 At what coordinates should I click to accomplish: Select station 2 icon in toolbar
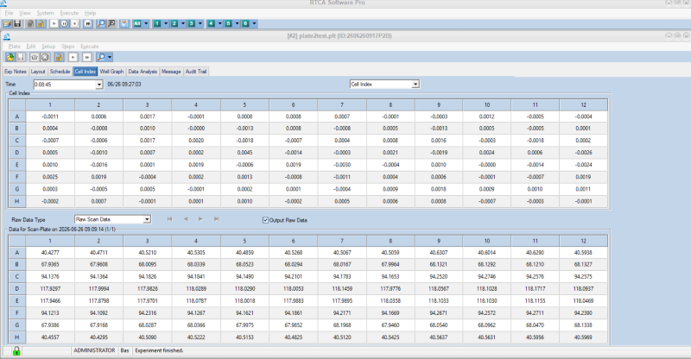click(174, 23)
